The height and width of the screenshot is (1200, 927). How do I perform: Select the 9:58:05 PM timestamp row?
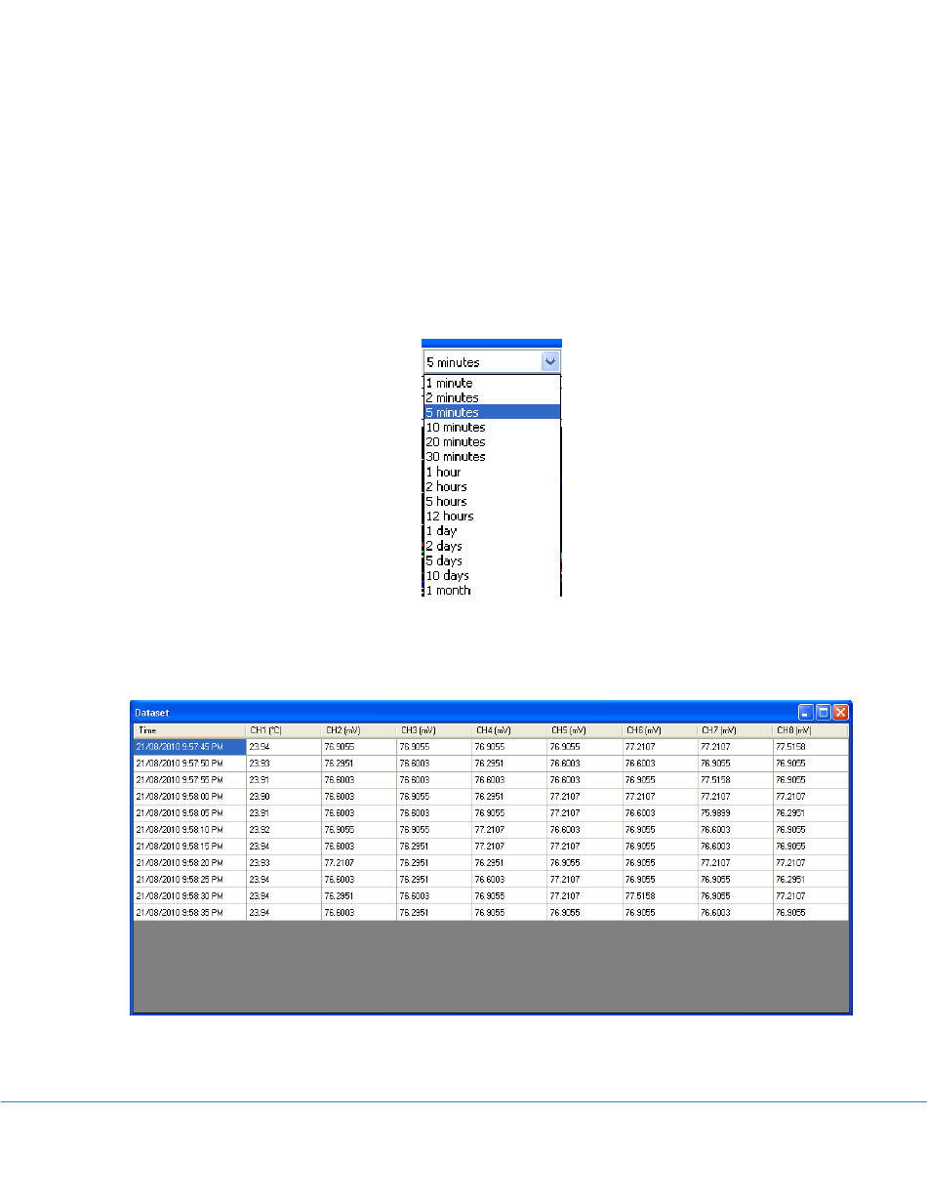[x=189, y=812]
